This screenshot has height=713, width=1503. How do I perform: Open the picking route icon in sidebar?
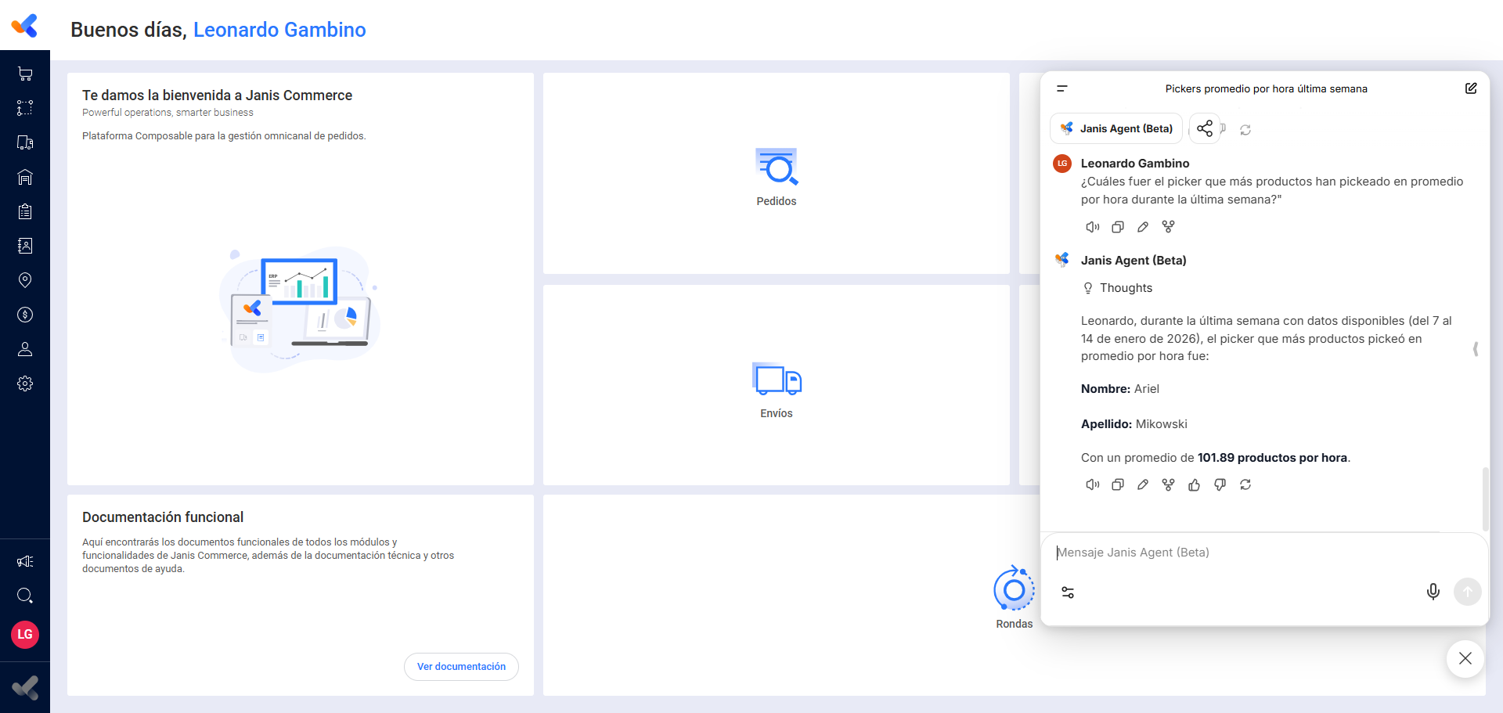coord(25,108)
